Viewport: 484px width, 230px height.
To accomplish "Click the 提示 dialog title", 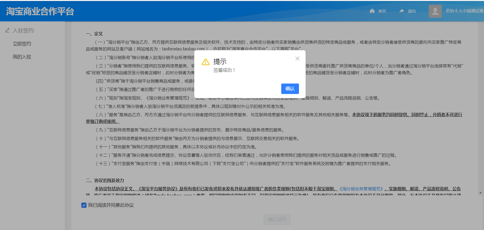I will coord(220,62).
